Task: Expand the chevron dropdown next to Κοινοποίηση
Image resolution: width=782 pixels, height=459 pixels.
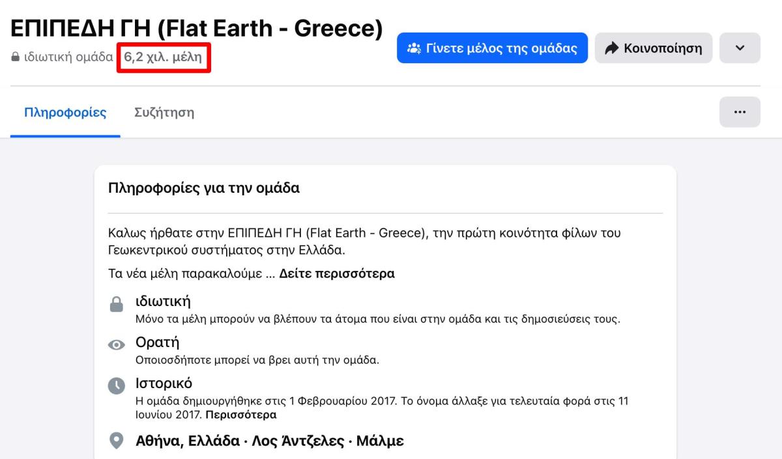Action: click(740, 48)
